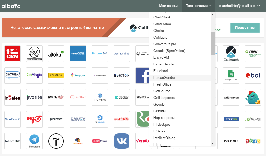The image size is (266, 156).
Task: Select Chat2Desk from the list
Action: pos(180,17)
